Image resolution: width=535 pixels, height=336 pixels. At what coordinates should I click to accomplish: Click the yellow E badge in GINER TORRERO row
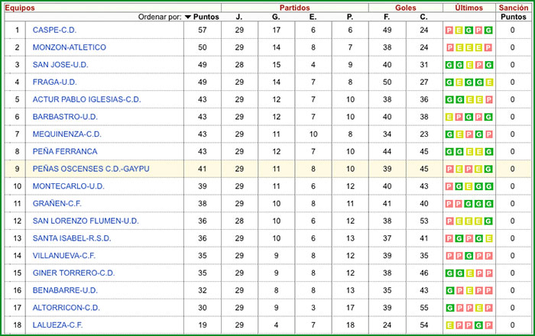[x=469, y=273]
